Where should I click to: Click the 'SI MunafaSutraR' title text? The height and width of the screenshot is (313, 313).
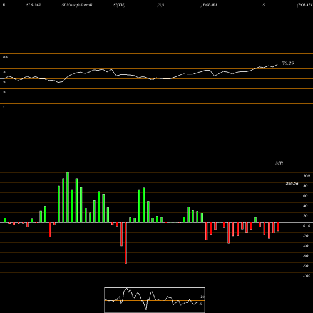pos(77,5)
